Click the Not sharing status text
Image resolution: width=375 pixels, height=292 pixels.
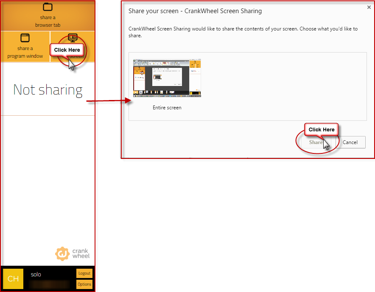(48, 90)
